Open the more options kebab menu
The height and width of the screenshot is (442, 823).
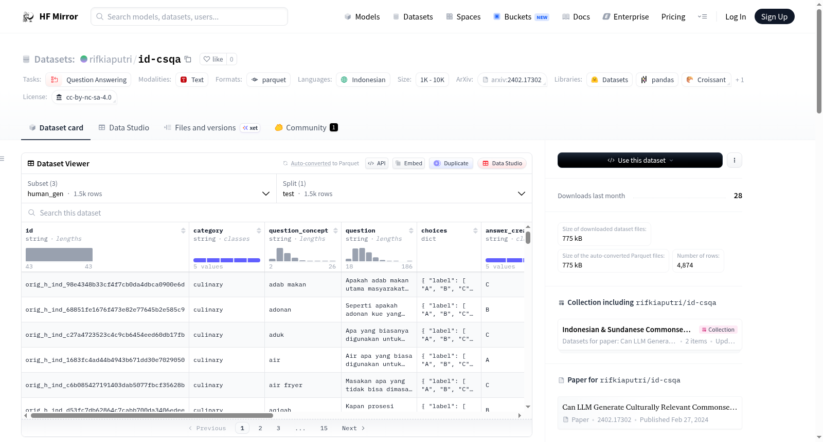[735, 160]
